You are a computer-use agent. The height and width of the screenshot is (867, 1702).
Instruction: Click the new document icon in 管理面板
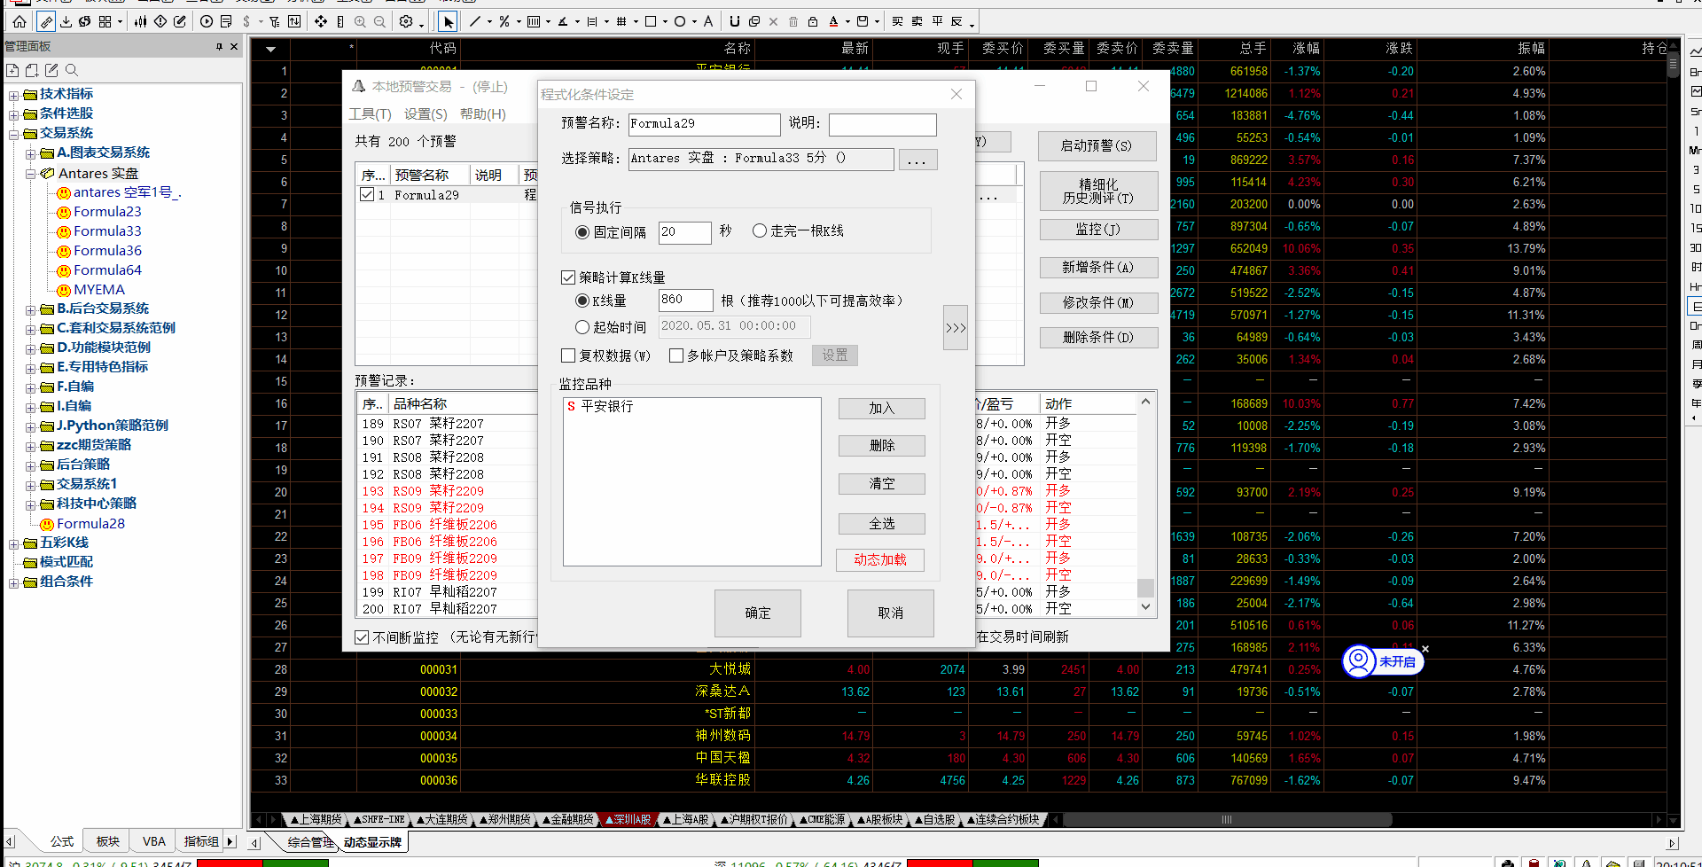[12, 70]
